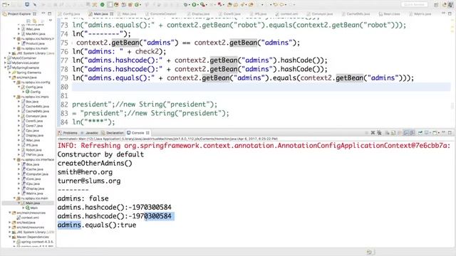Switch to context.xml editor tab
The height and width of the screenshot is (256, 456).
pos(287,14)
